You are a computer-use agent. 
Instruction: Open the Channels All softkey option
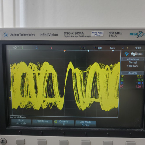[64, 123]
